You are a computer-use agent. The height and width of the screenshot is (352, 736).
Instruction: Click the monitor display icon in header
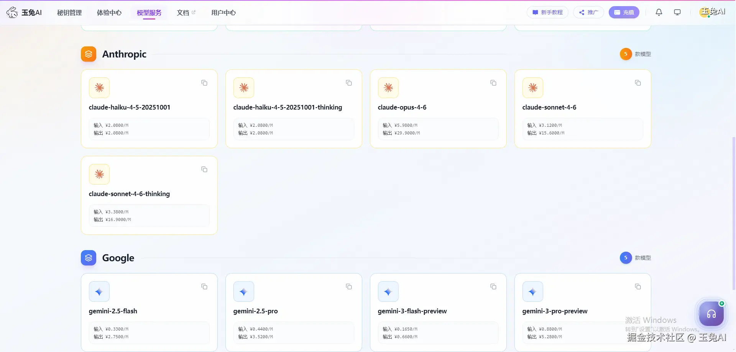tap(677, 12)
